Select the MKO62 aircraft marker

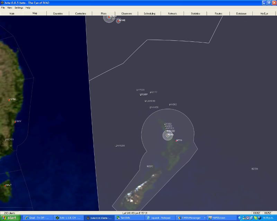click(169, 105)
